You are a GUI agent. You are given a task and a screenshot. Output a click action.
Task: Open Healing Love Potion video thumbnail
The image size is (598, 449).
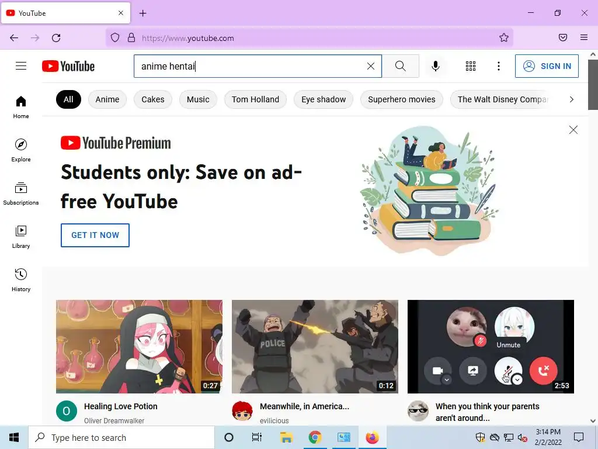click(x=139, y=347)
